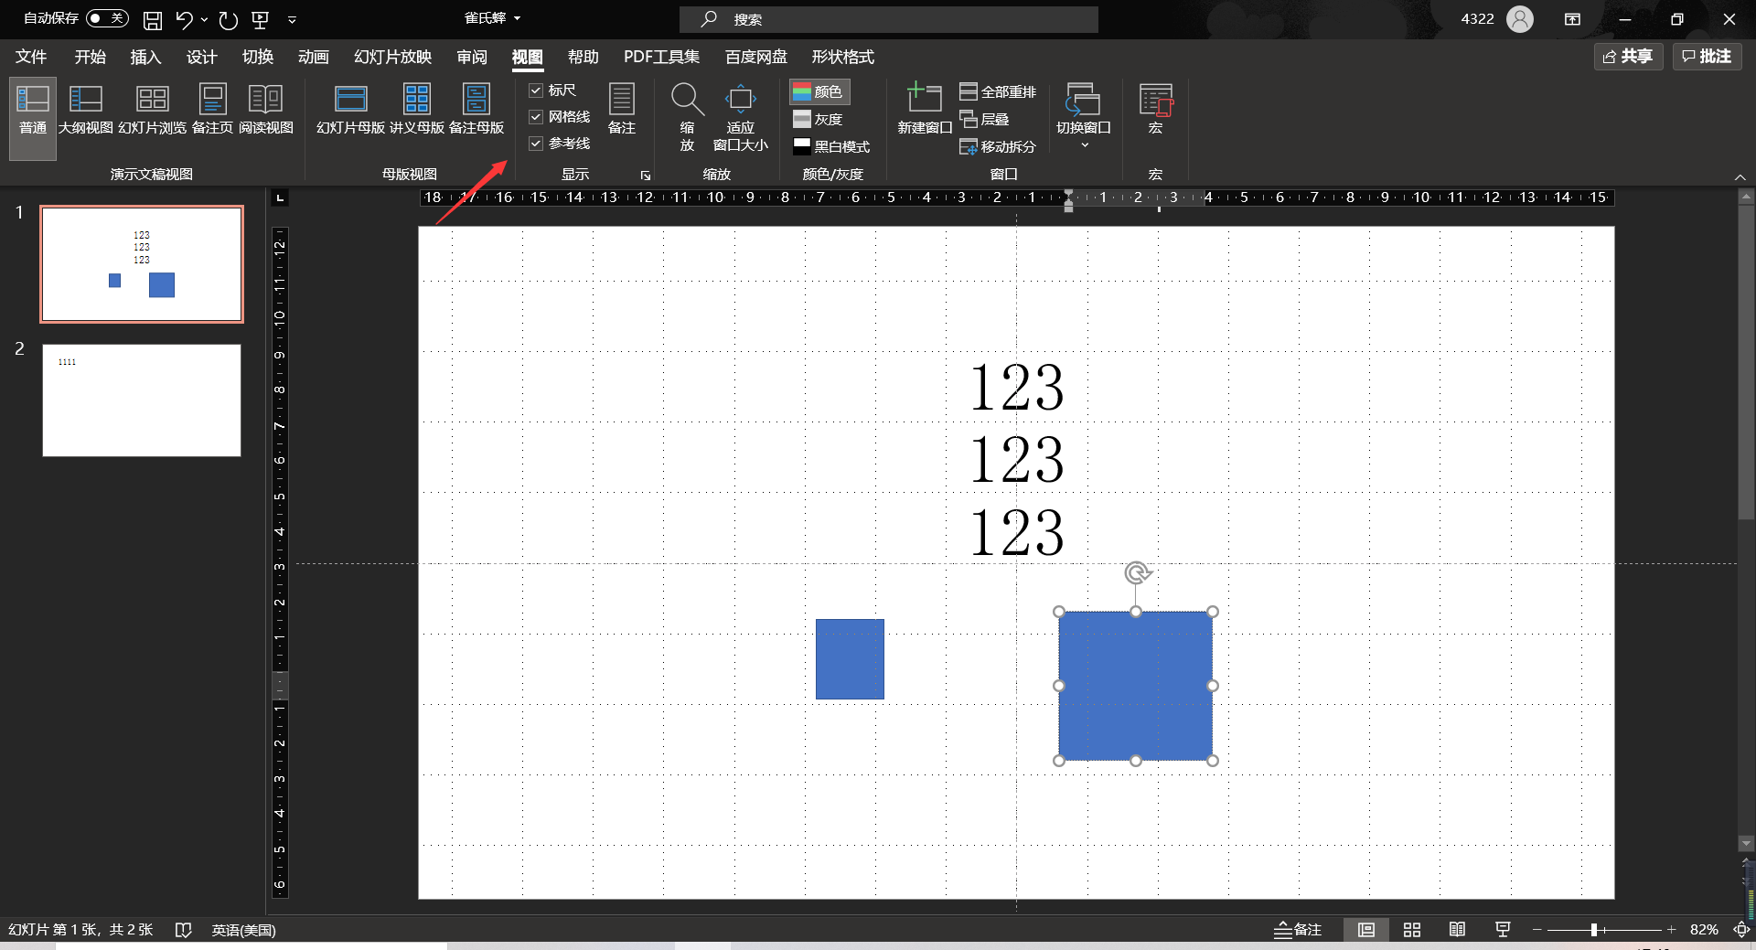
Task: Click Move Split (移动拆分)
Action: (998, 146)
